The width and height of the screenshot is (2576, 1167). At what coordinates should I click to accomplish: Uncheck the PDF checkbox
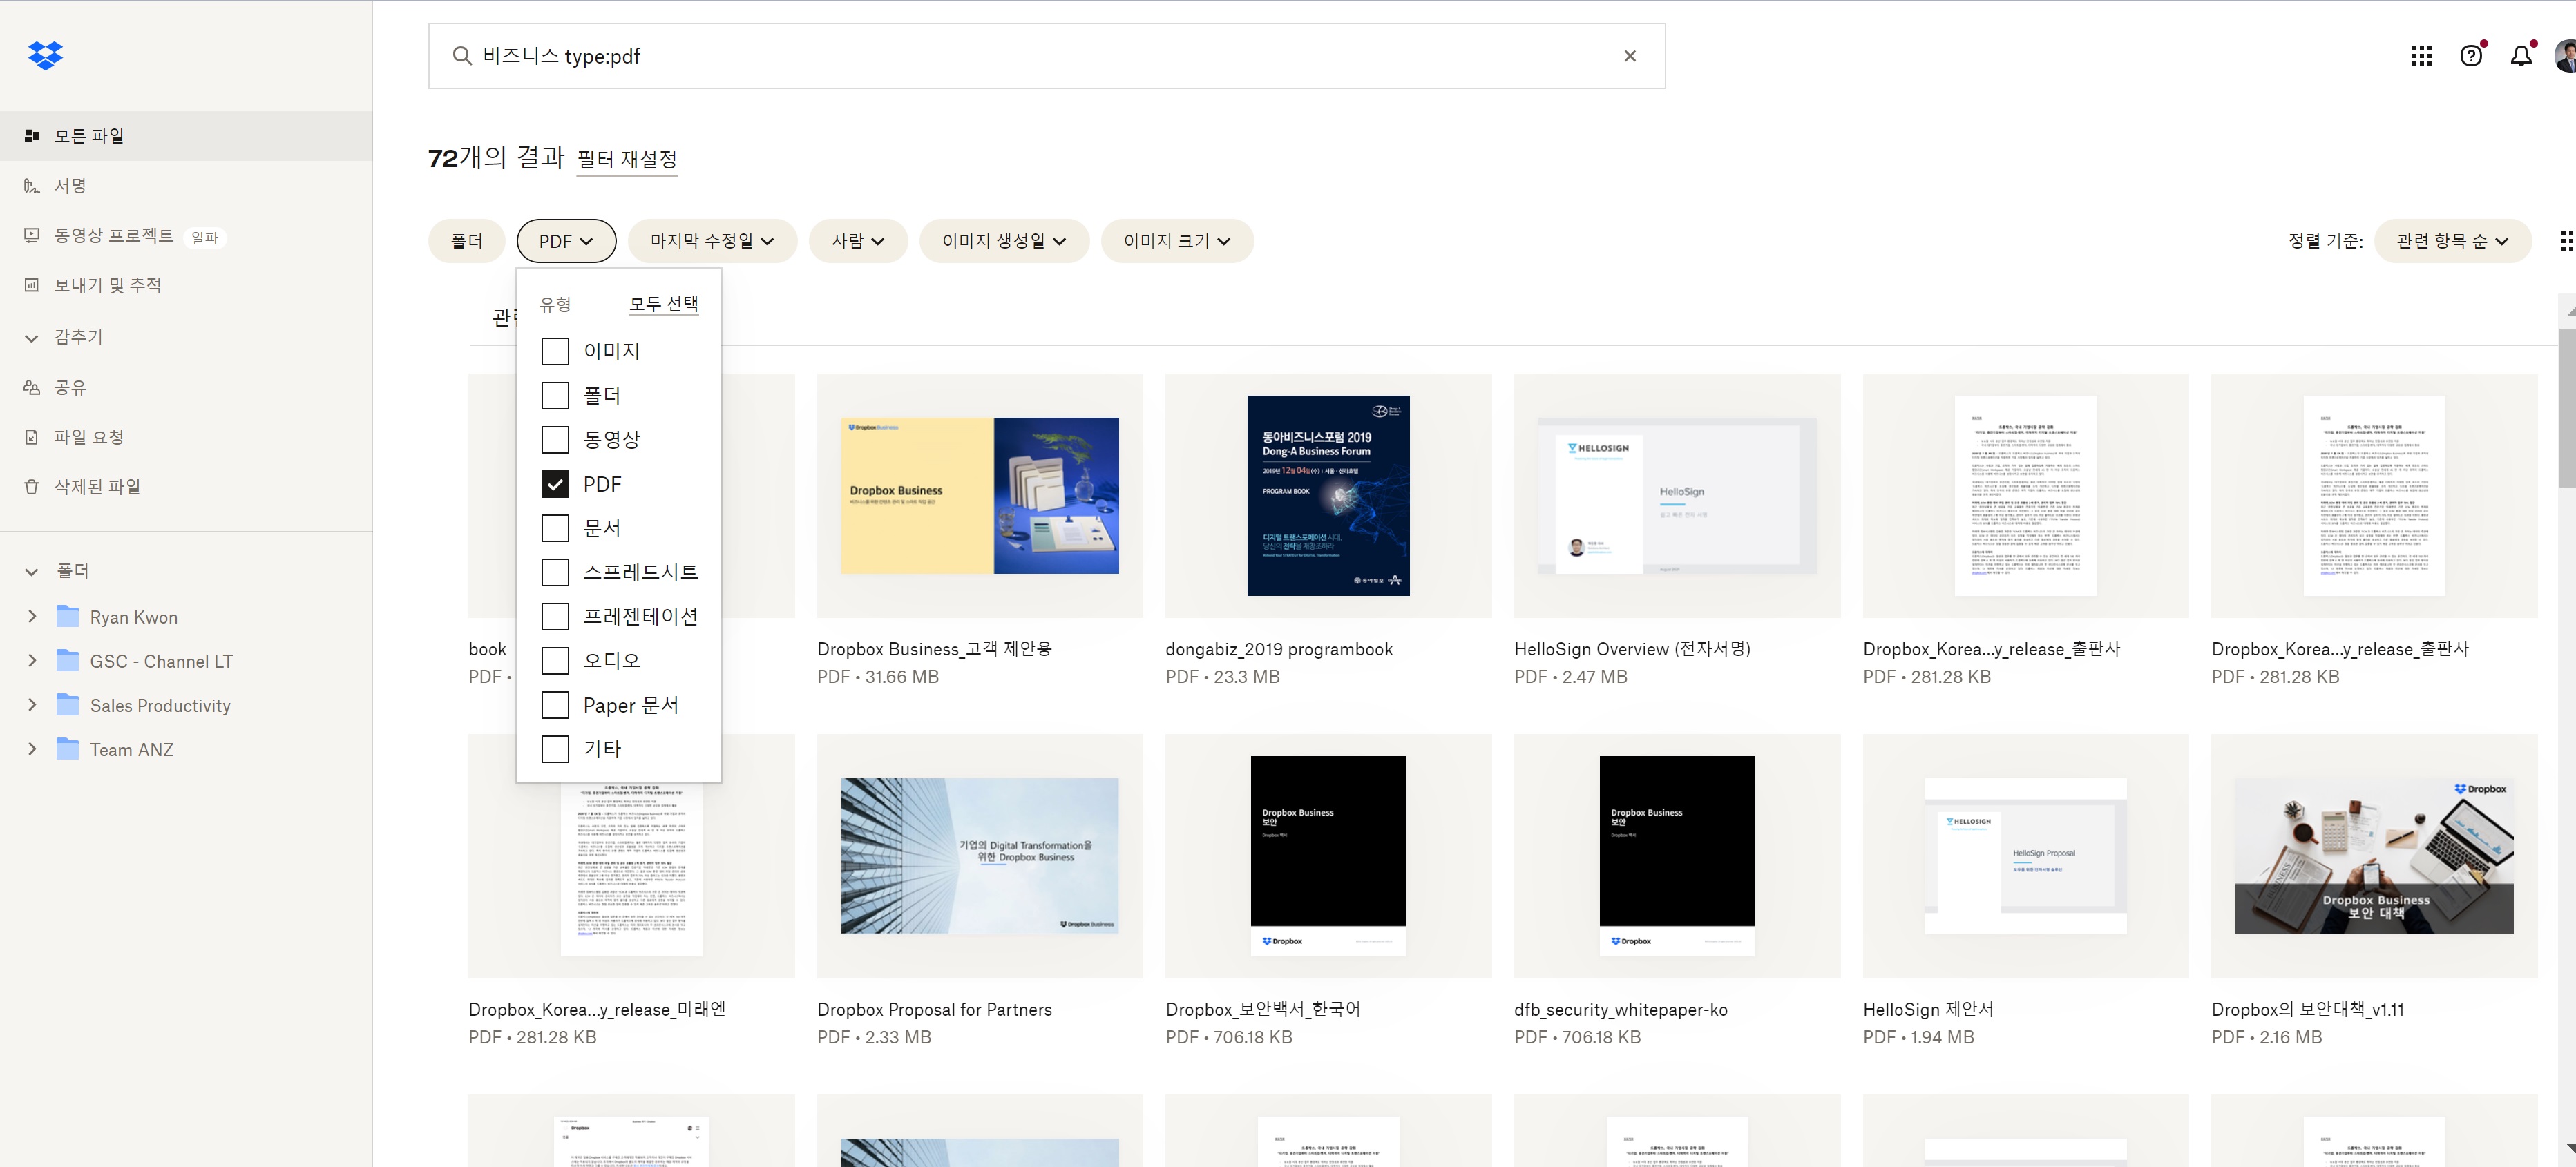coord(555,484)
